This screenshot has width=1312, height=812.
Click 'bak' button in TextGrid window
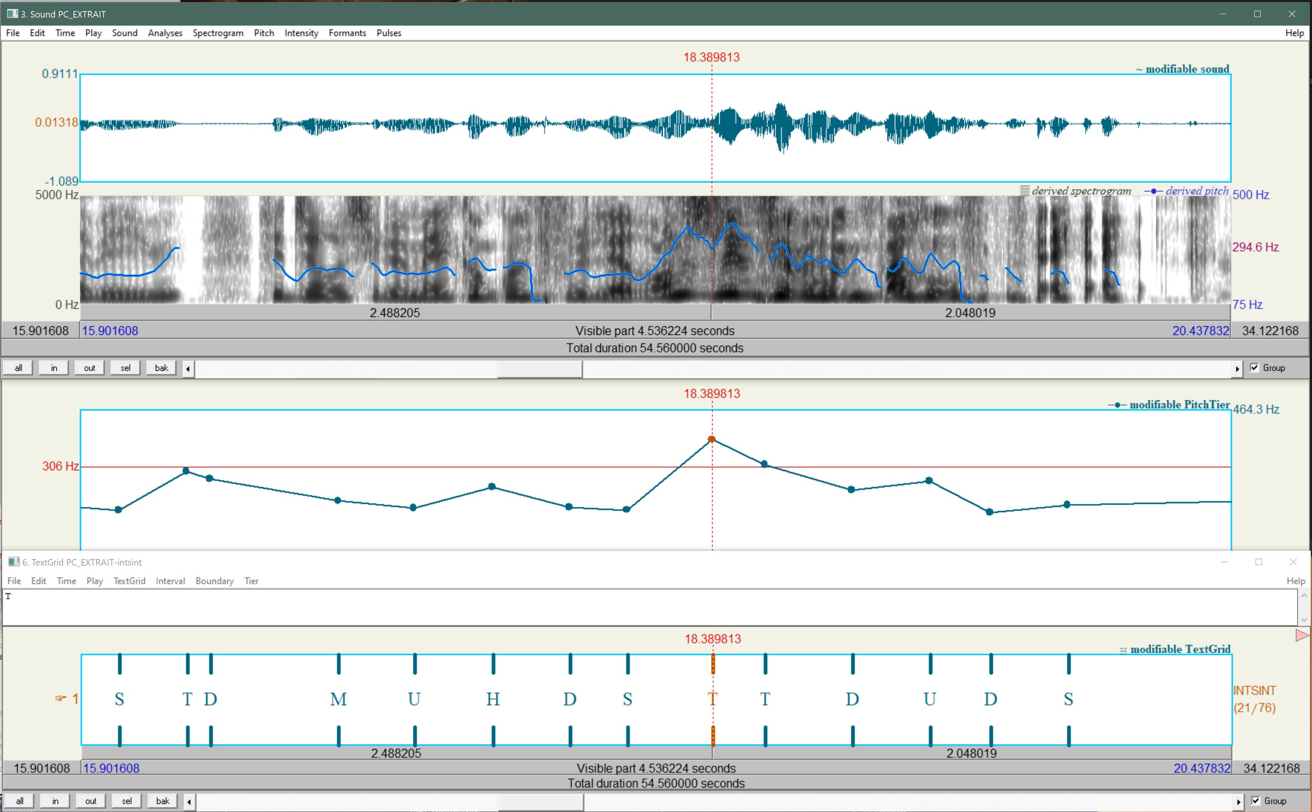tap(162, 801)
